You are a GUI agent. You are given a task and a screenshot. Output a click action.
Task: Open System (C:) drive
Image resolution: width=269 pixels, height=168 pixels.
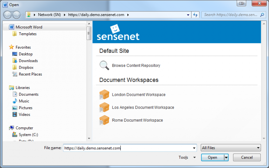pos(29,135)
